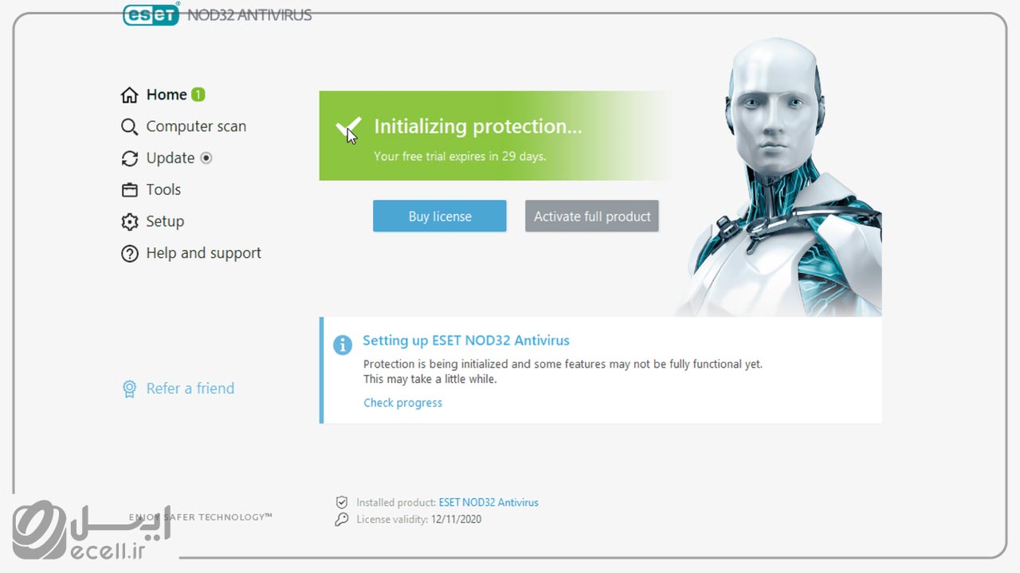
Task: Click the Update progress indicator dot
Action: [206, 158]
